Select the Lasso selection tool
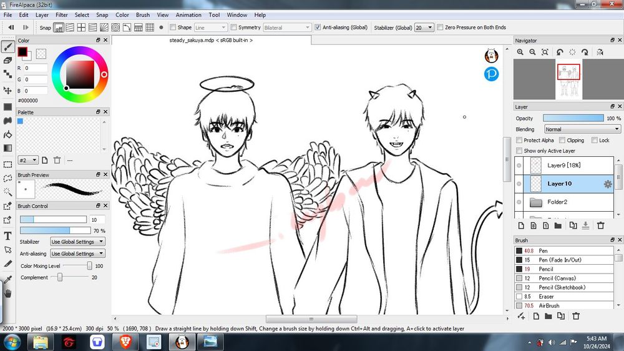Viewport: 624px width, 351px height. tap(7, 178)
